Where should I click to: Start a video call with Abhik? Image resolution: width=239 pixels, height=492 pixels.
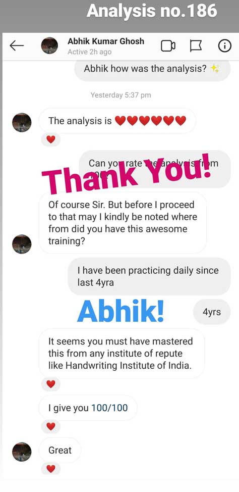click(x=168, y=46)
